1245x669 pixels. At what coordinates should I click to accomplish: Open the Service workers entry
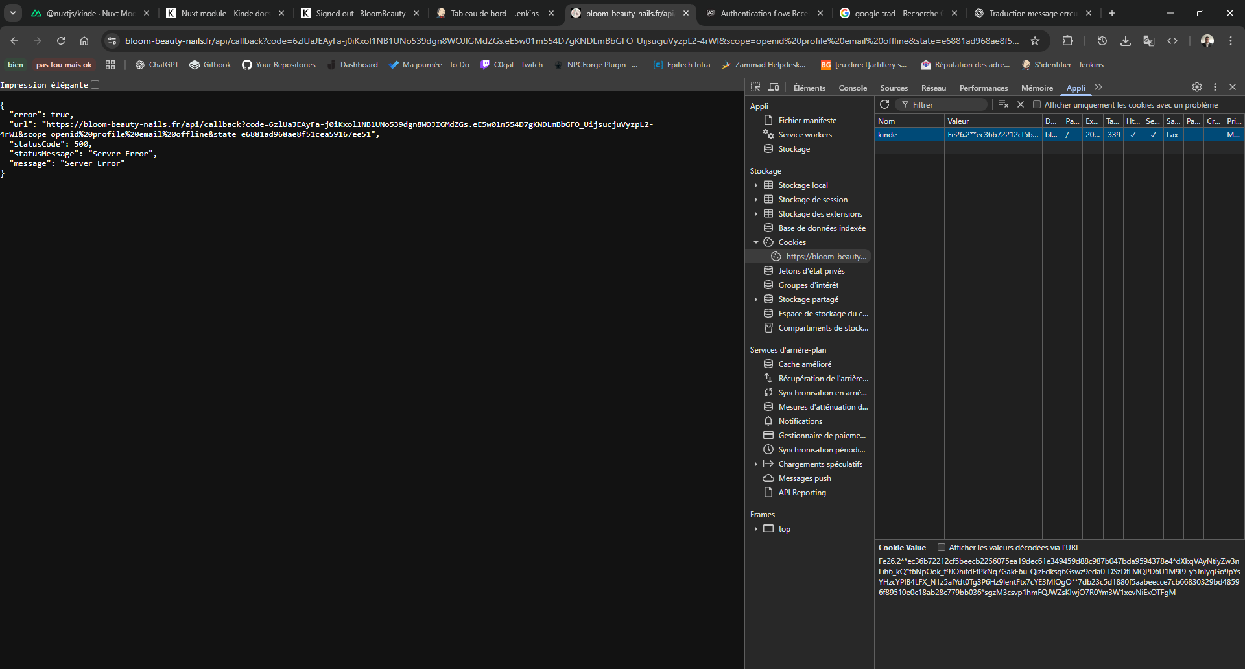(805, 135)
